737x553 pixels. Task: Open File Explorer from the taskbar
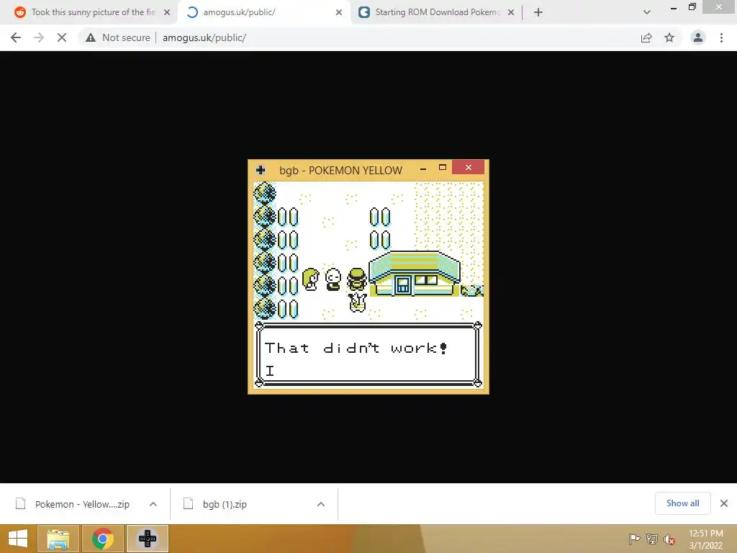[x=58, y=539]
